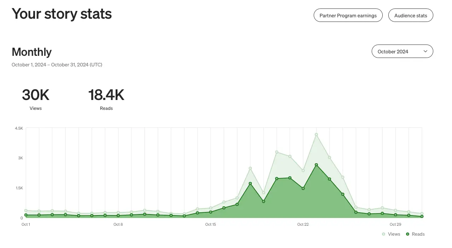
Task: Click the Monthly section heading
Action: pyautogui.click(x=32, y=52)
